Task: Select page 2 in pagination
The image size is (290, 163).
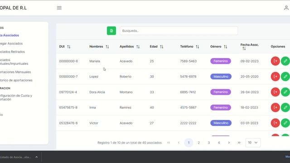Action: (x=199, y=143)
